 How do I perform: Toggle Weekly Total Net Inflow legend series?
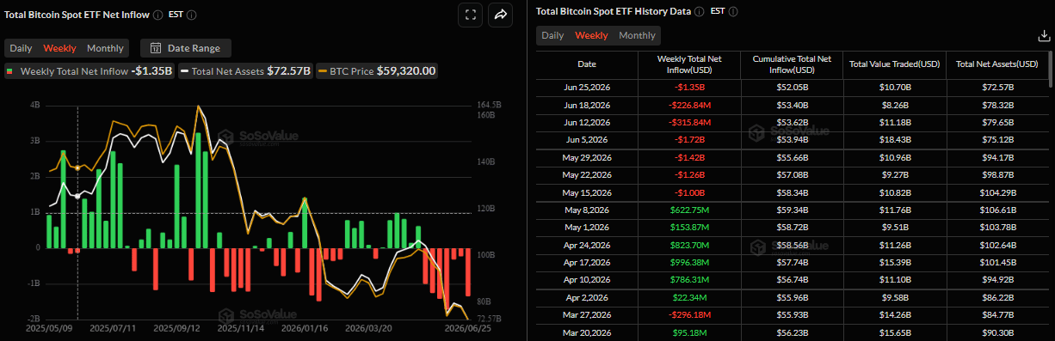coord(89,71)
